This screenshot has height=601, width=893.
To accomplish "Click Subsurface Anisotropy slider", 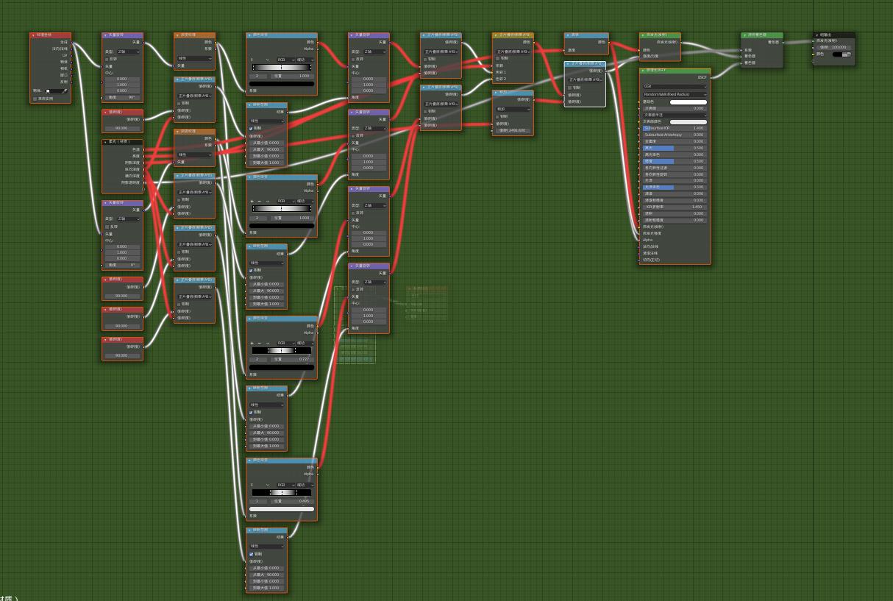I will [675, 135].
